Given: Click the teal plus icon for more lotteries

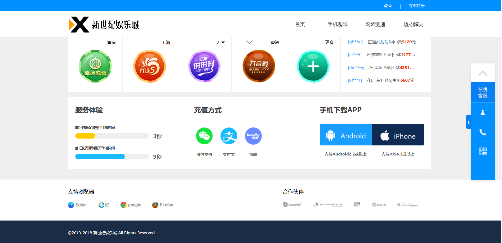Looking at the screenshot, I should click(x=313, y=66).
